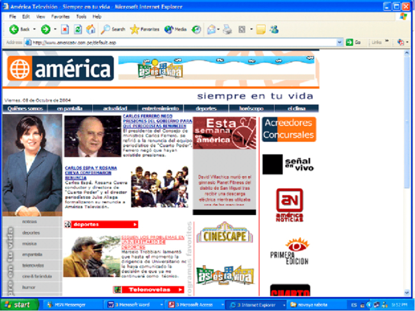Expand the address bar URL dropdown

340,42
